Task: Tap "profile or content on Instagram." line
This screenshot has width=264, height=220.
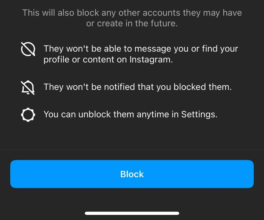Action: (108, 60)
